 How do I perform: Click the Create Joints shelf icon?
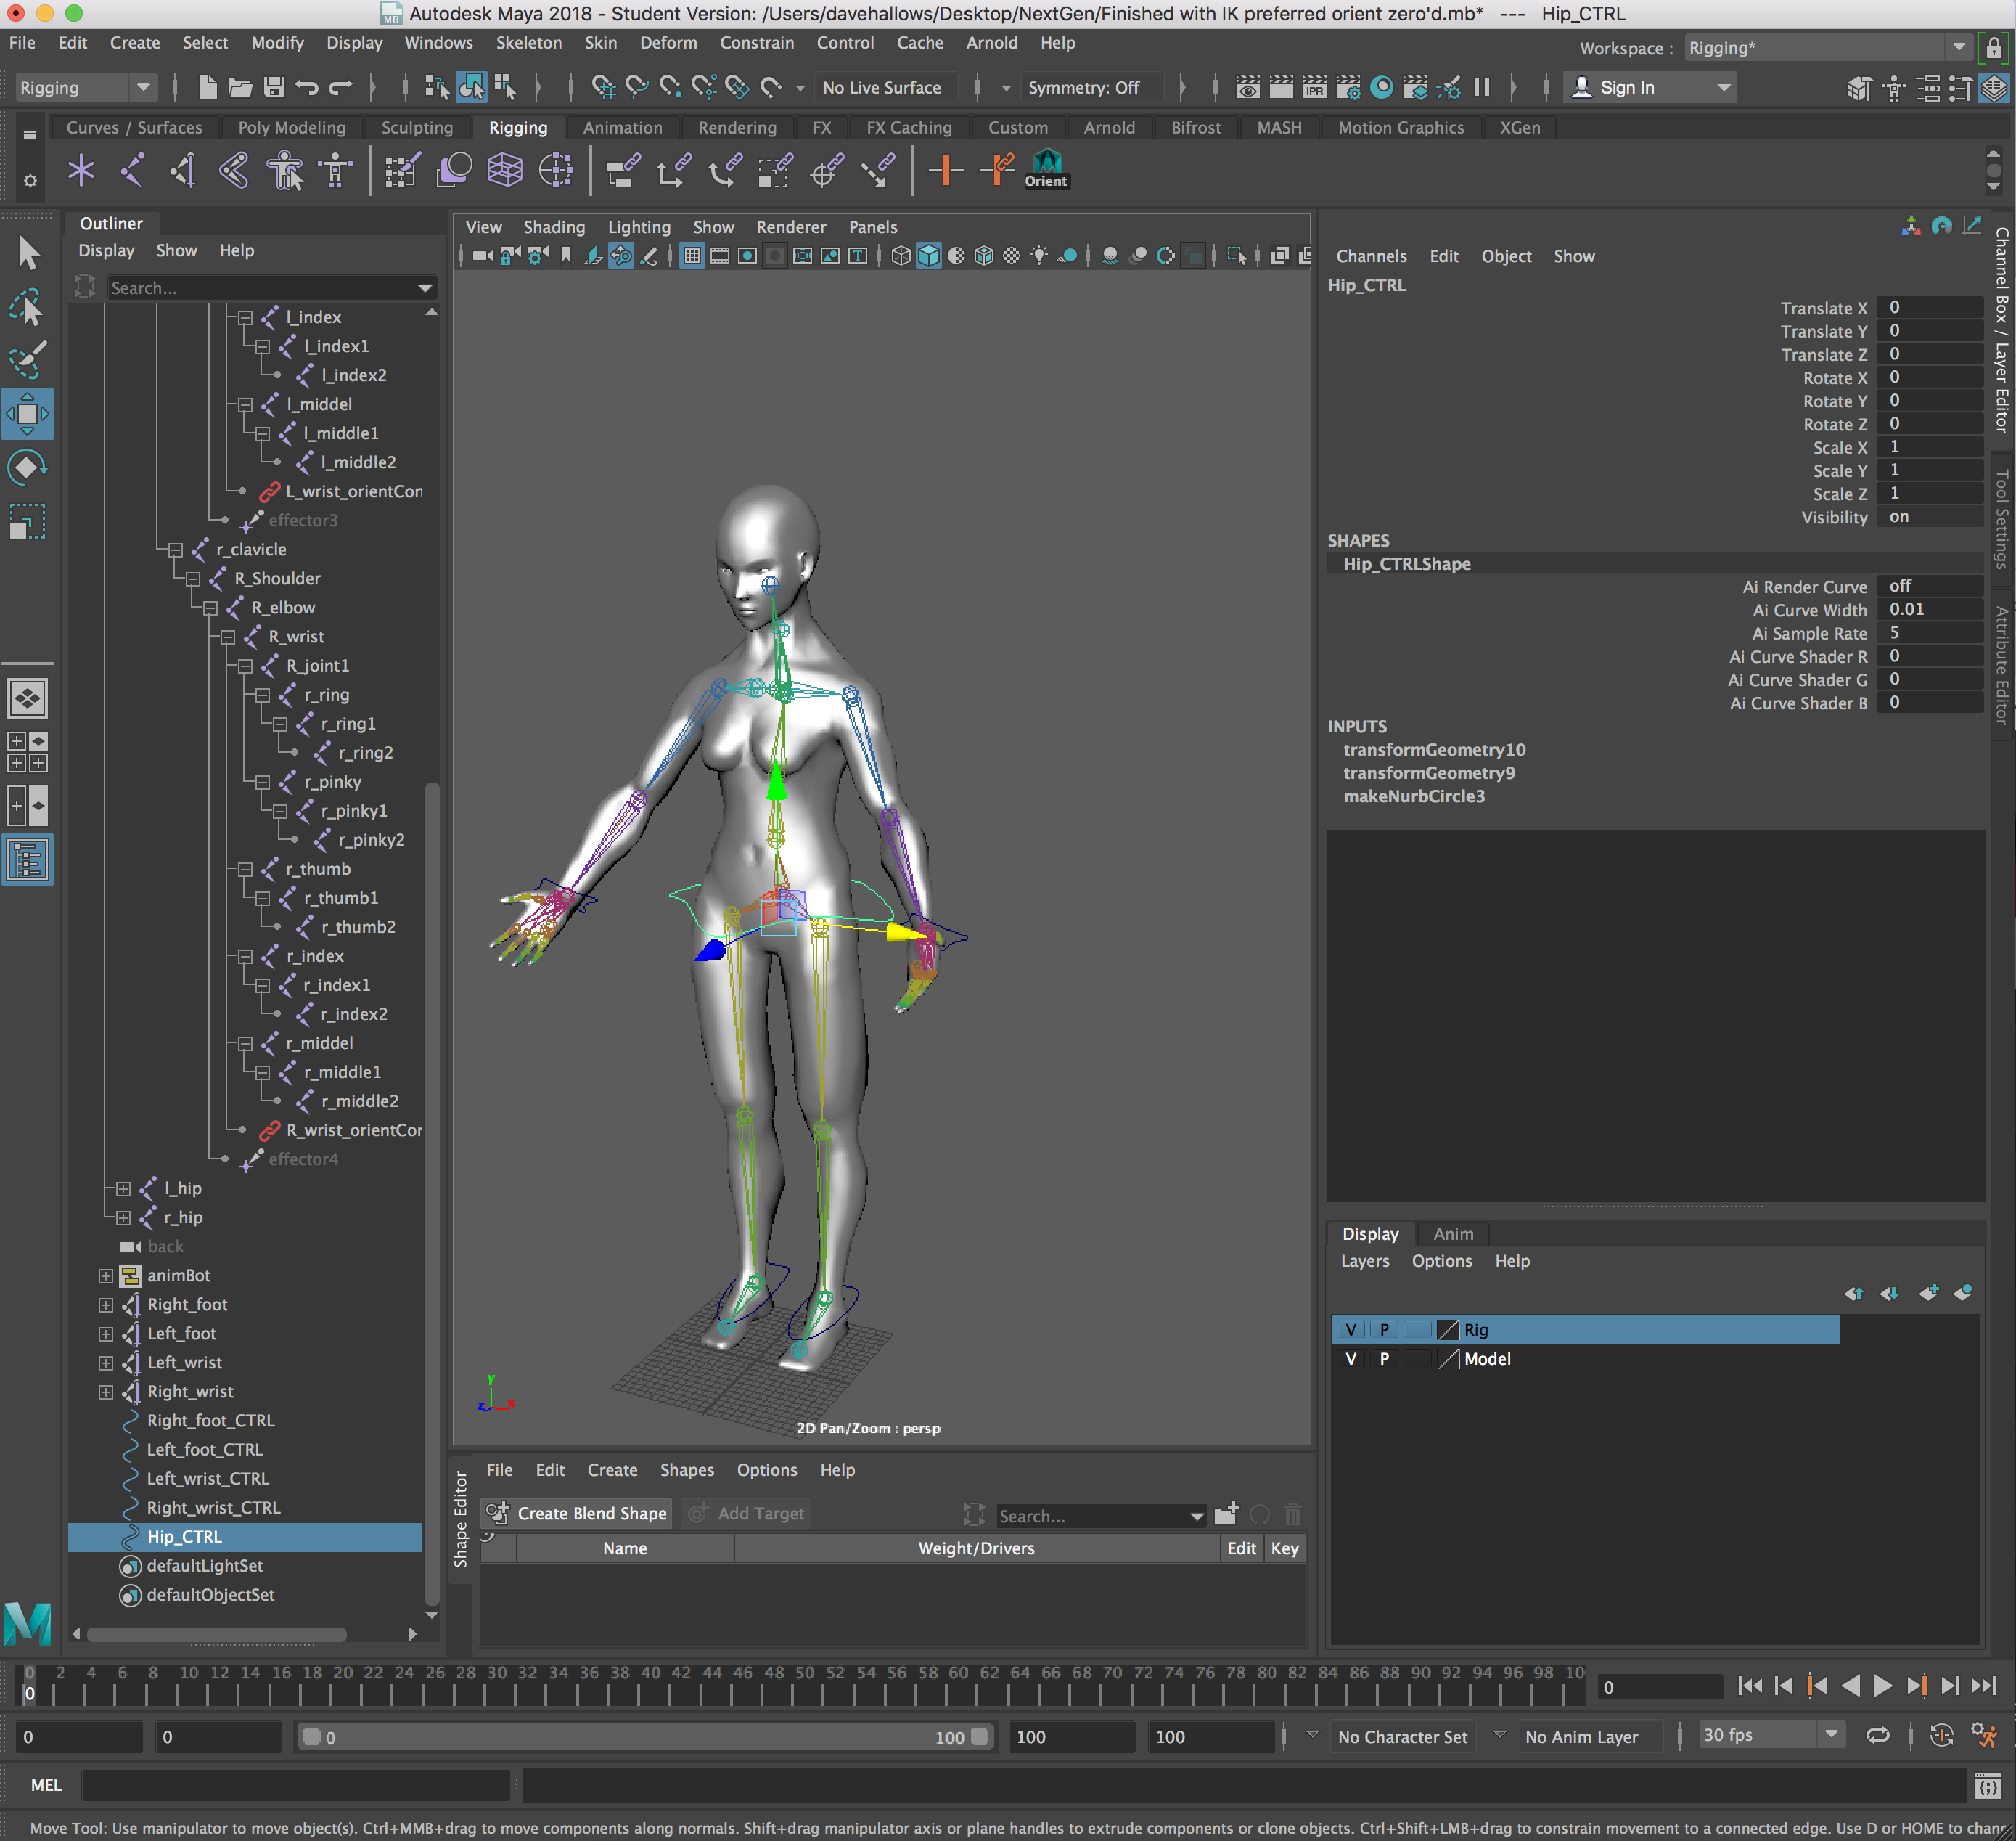(132, 170)
